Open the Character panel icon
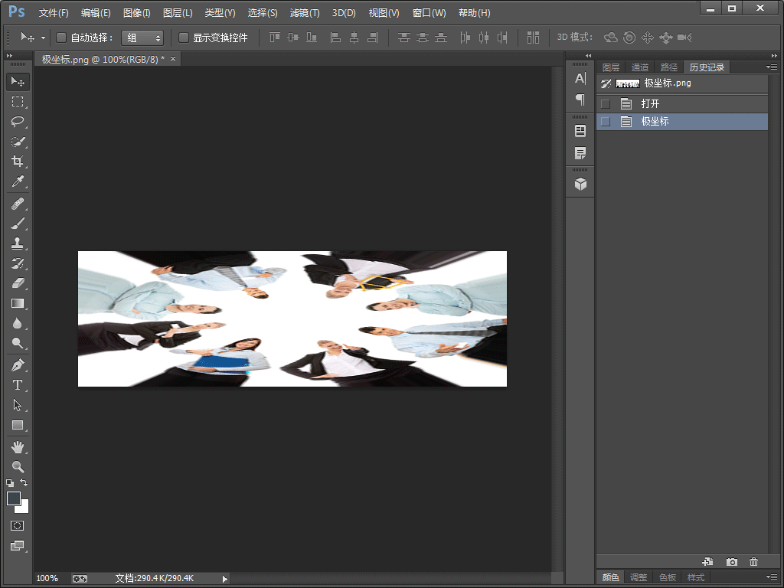 [580, 79]
